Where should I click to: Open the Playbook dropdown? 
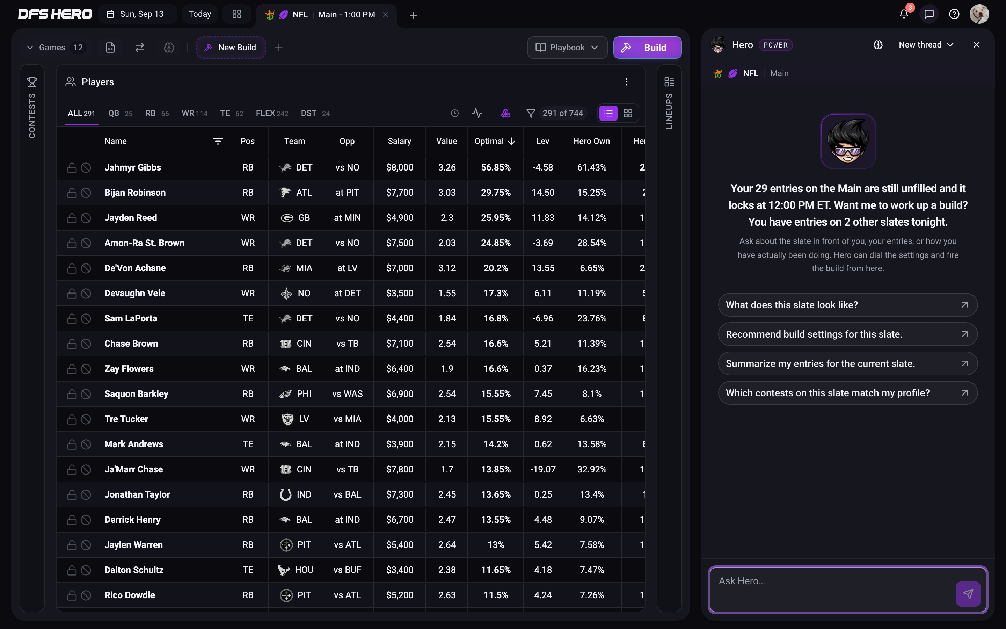coord(567,48)
